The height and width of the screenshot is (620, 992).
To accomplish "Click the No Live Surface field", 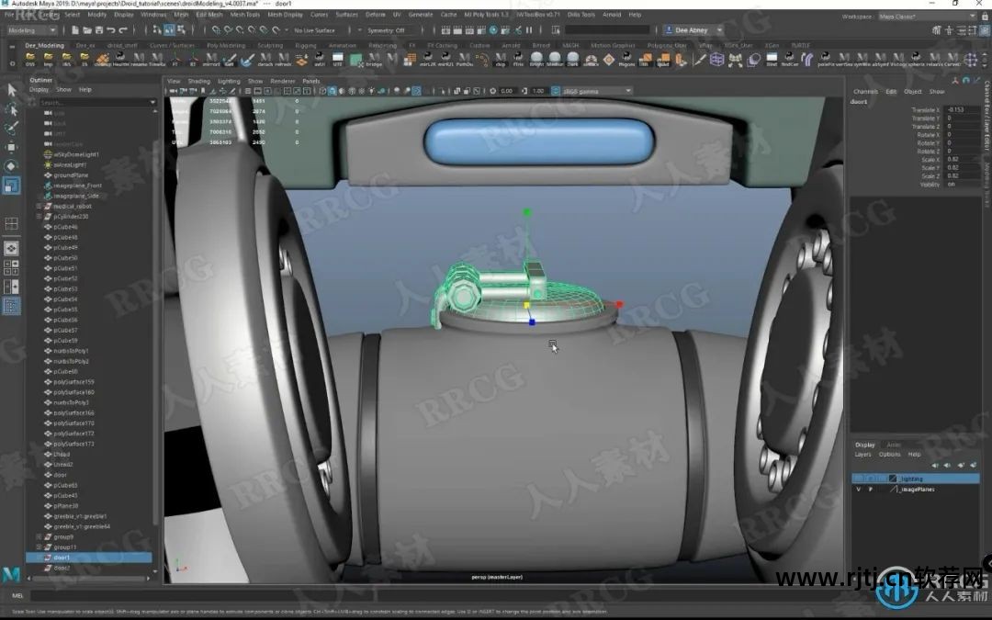I will [314, 30].
